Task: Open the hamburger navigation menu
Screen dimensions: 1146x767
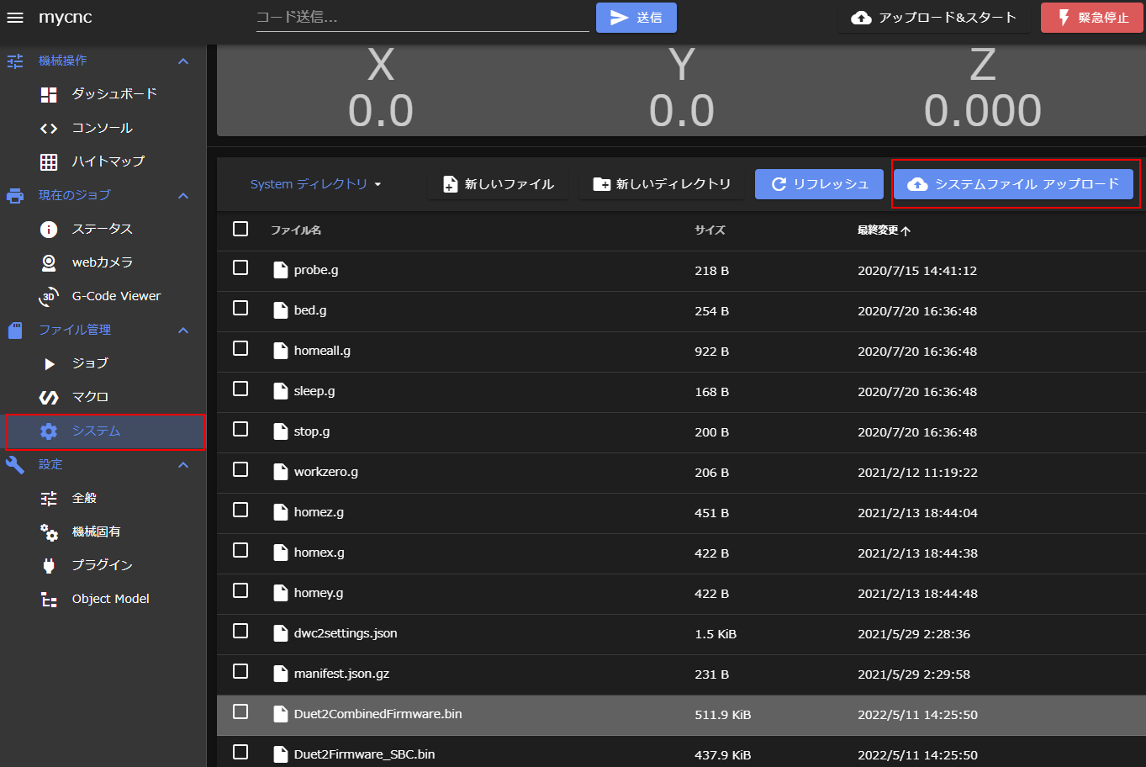Action: 15,18
